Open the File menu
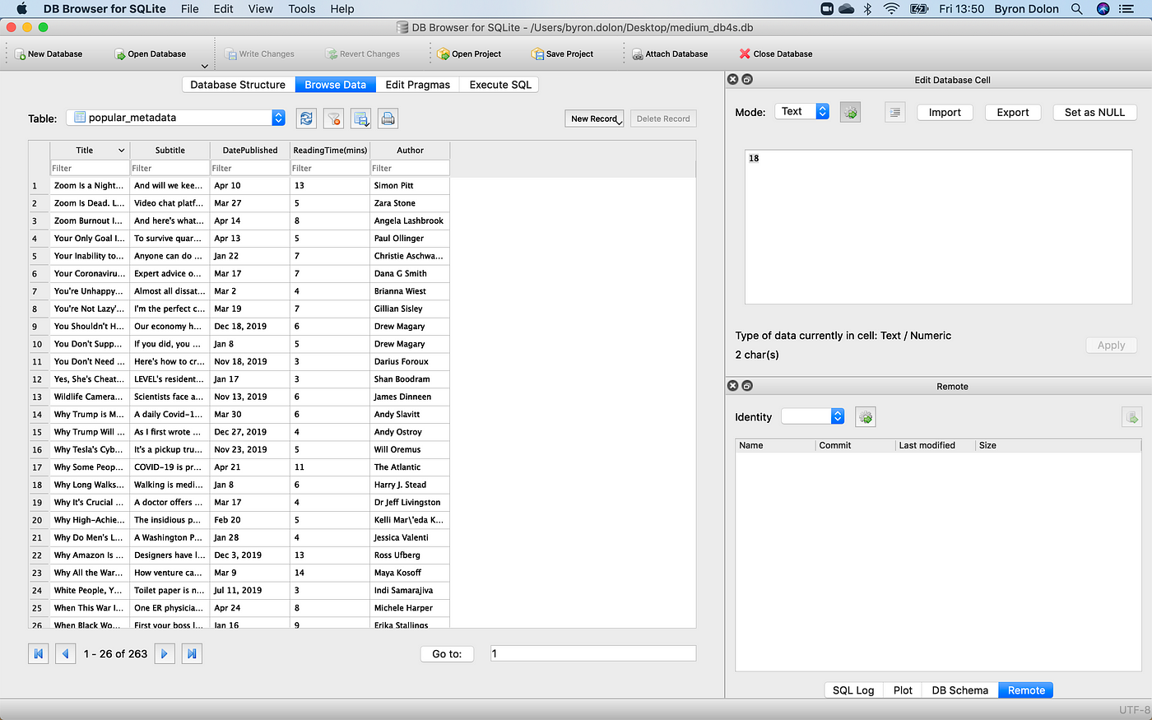Viewport: 1152px width, 720px height. pos(190,9)
